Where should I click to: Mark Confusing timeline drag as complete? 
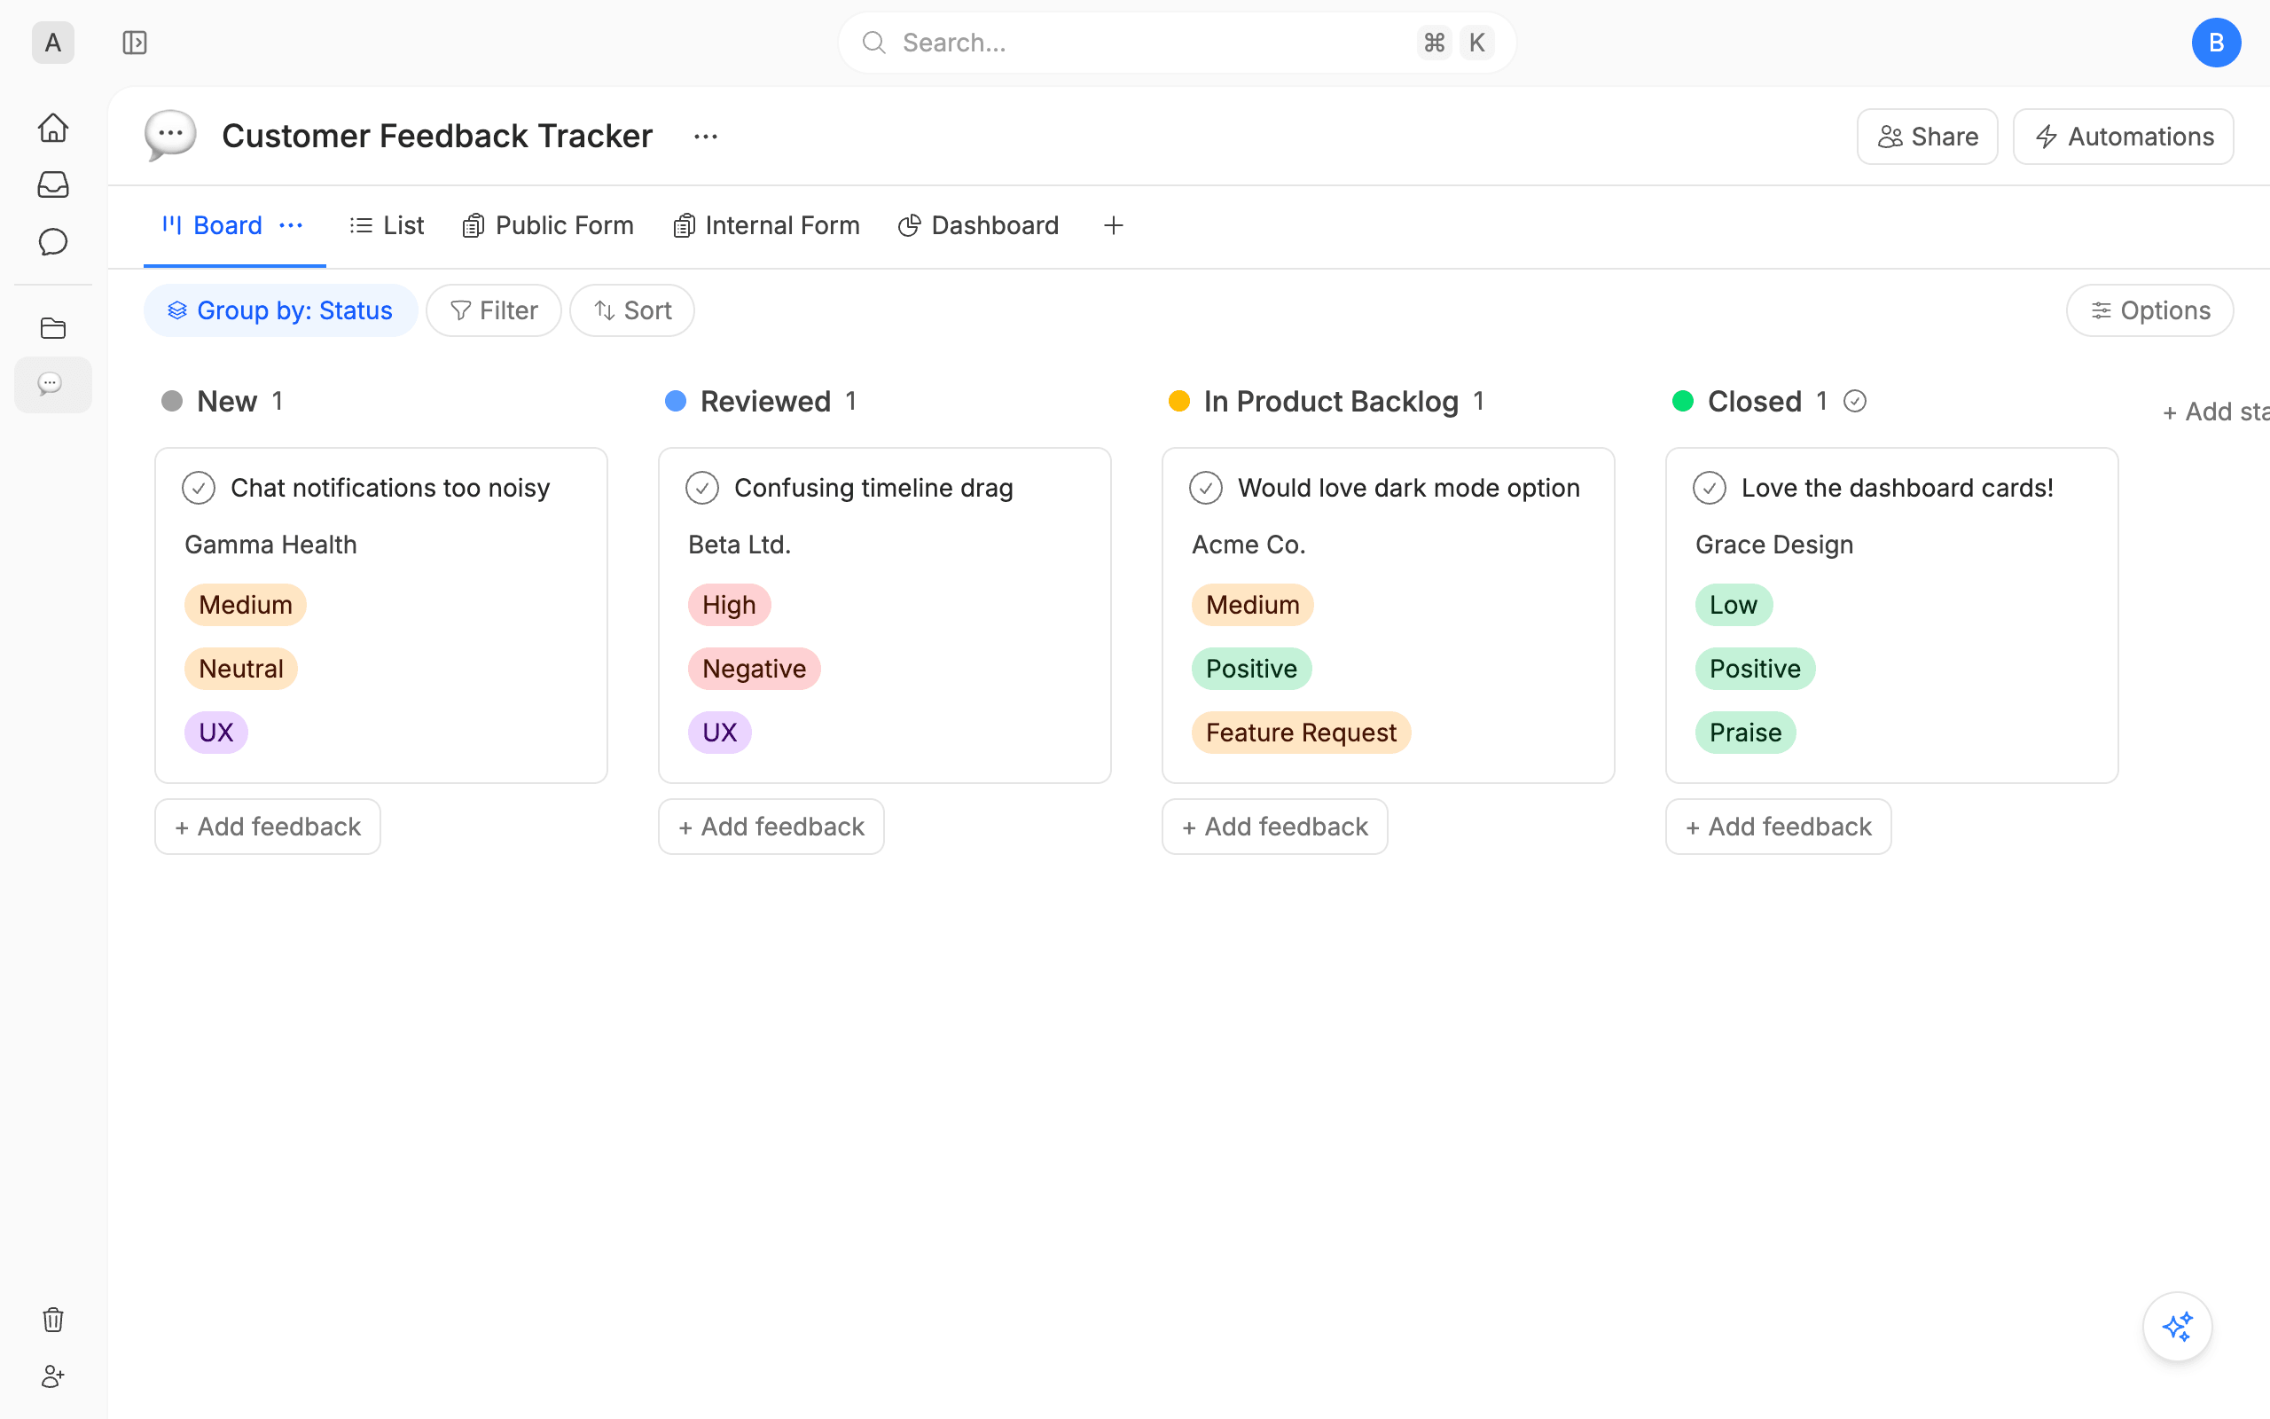click(702, 488)
